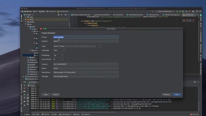
Task: Open the Terminal tool window tab
Action: coord(45,114)
